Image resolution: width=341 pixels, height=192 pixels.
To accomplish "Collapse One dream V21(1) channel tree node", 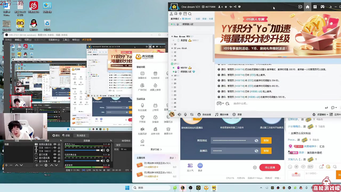I will (172, 37).
